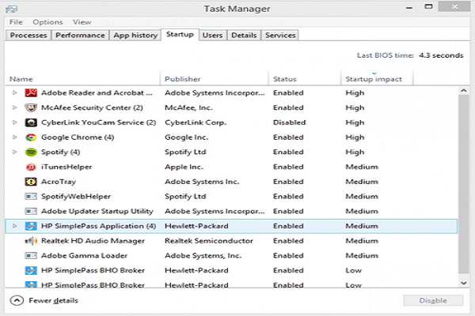
Task: Open the Options menu
Action: pyautogui.click(x=47, y=22)
